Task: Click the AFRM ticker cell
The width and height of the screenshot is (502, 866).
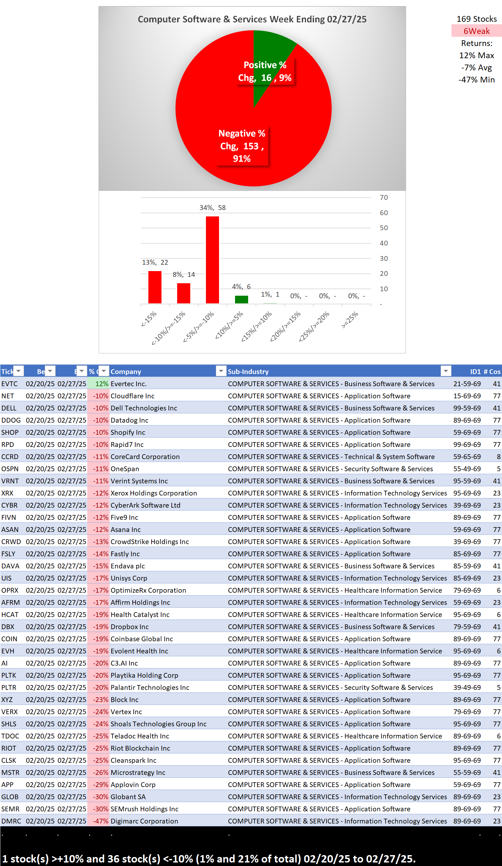Action: point(12,602)
